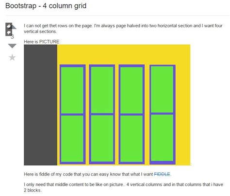The width and height of the screenshot is (230, 196).
Task: Open the question title "Bootstrap - 4 column grid"
Action: pyautogui.click(x=46, y=6)
